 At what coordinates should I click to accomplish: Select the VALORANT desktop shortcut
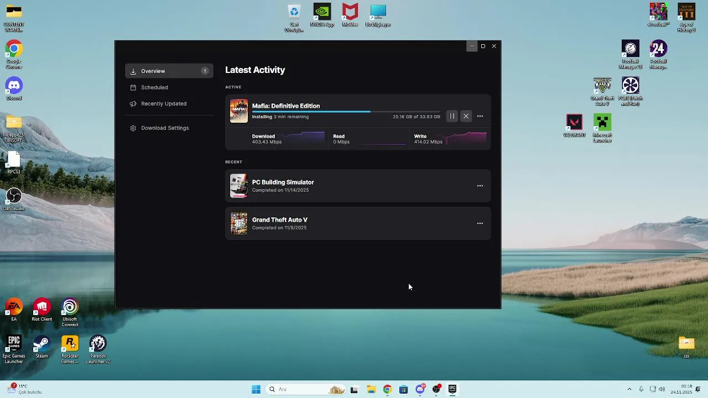pos(574,126)
